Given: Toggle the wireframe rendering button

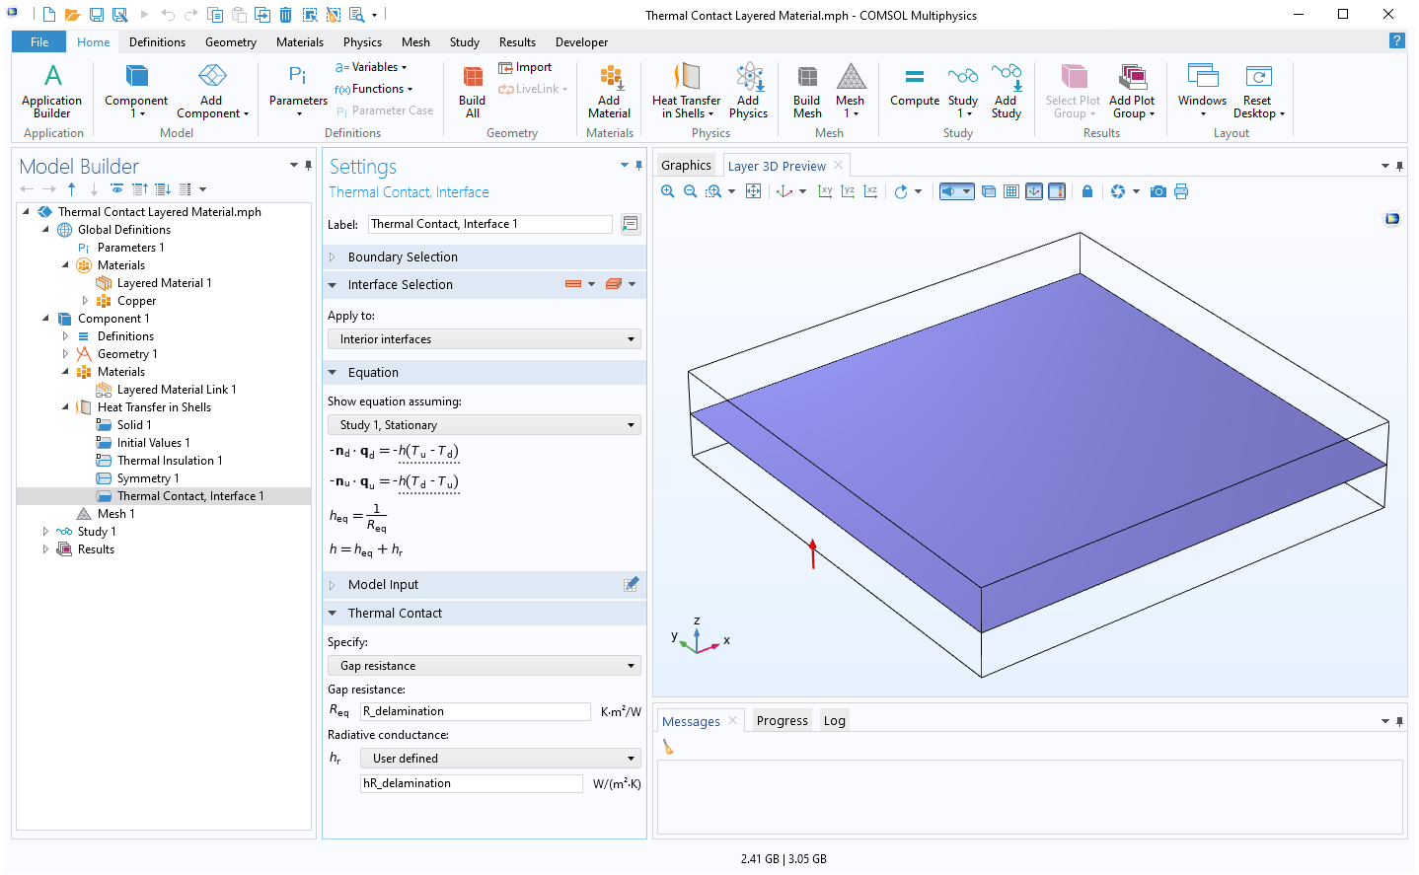Looking at the screenshot, I should 989,191.
